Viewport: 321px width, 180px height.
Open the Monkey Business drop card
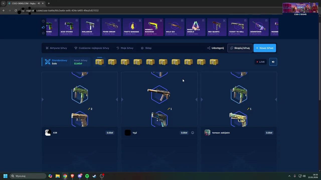click(x=153, y=27)
